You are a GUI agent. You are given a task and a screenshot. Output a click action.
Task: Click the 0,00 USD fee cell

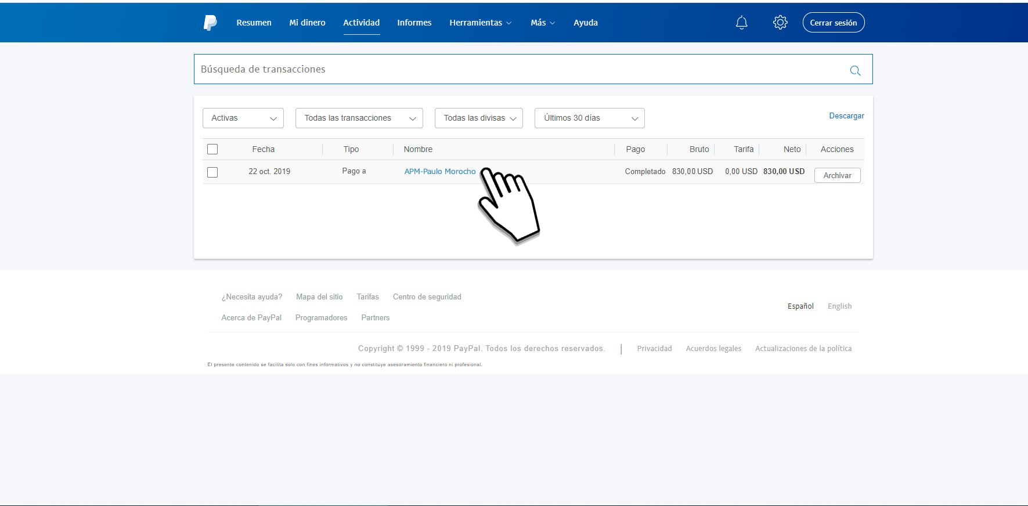741,171
